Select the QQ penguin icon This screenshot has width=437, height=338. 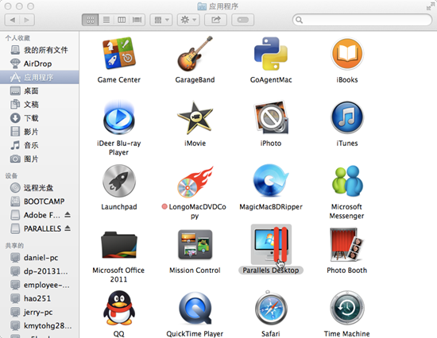point(119,308)
